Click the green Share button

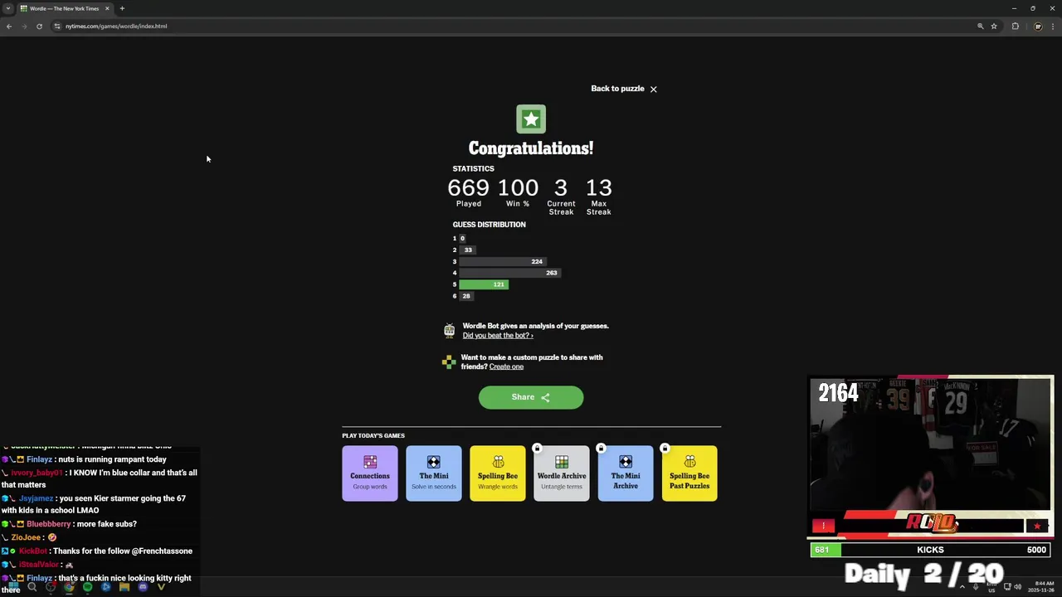(531, 397)
